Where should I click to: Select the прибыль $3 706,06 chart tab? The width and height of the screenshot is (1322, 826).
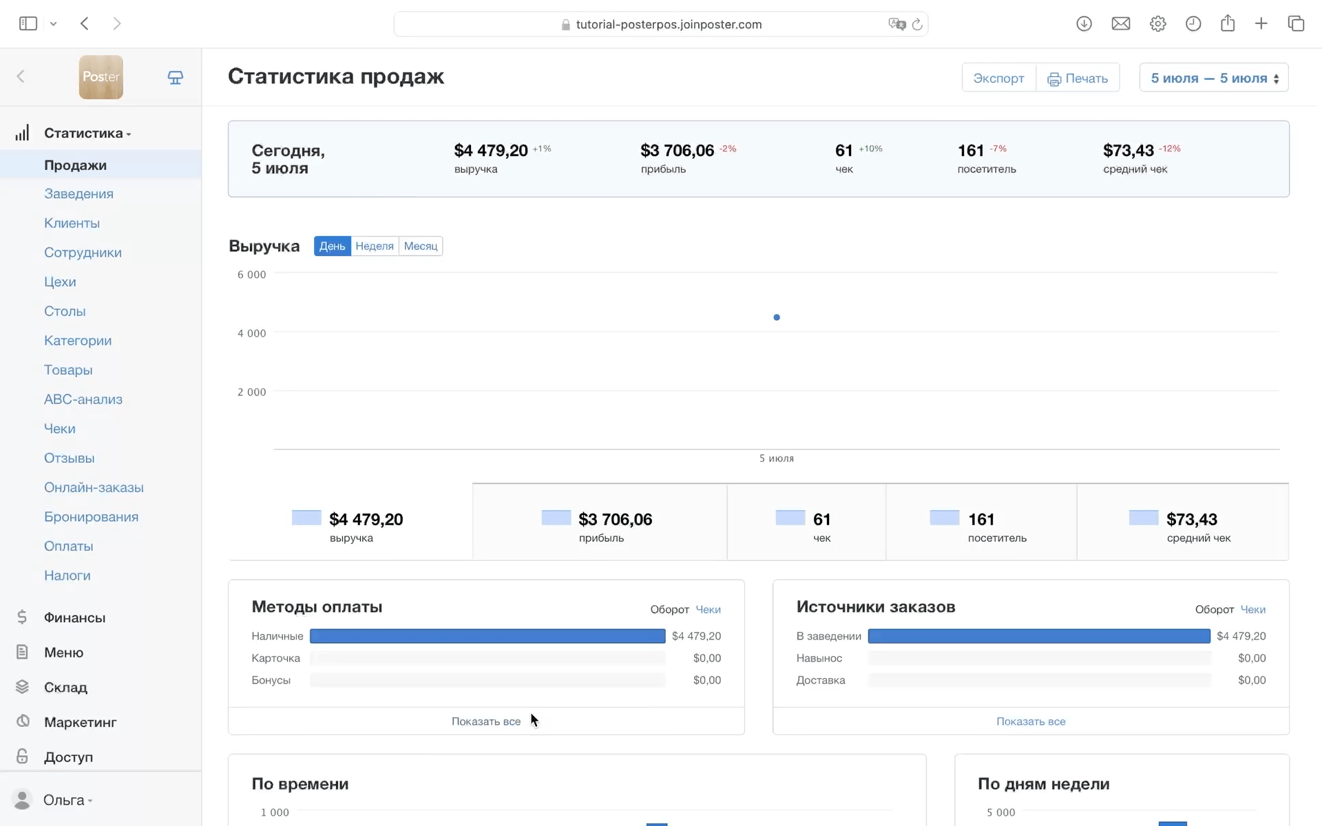(x=599, y=523)
